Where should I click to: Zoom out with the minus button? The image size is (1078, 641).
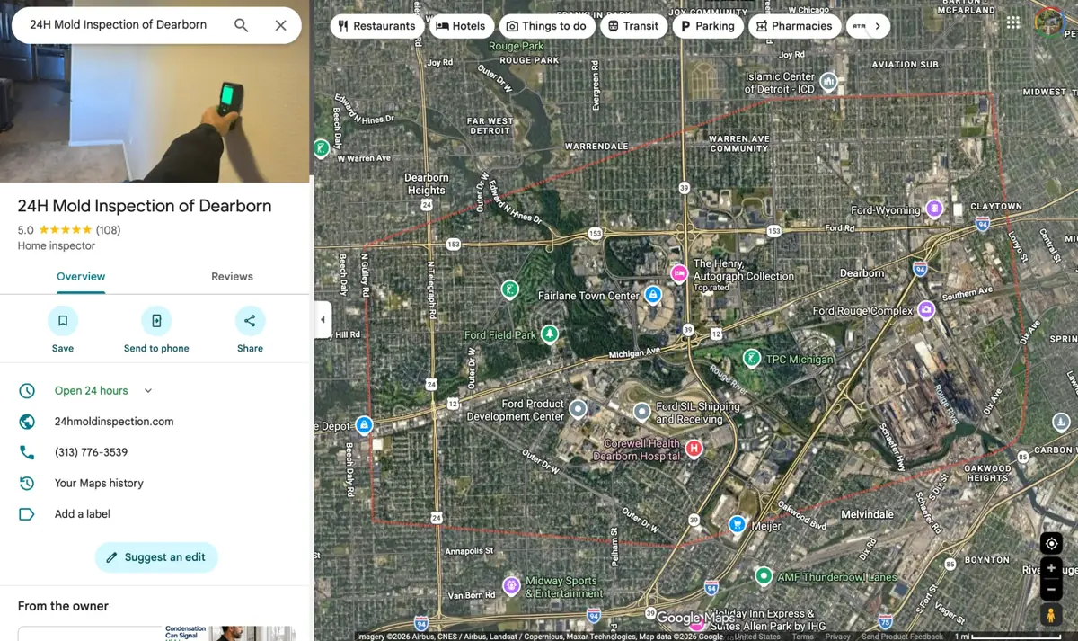1051,590
